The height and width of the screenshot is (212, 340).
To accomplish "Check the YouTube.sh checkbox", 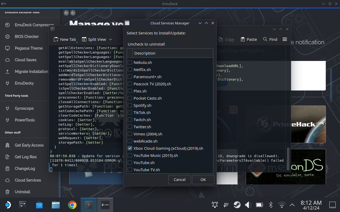I will [x=130, y=162].
